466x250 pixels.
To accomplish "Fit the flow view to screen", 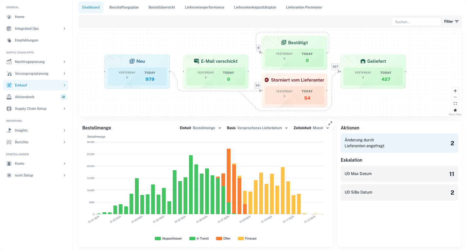I will (455, 103).
